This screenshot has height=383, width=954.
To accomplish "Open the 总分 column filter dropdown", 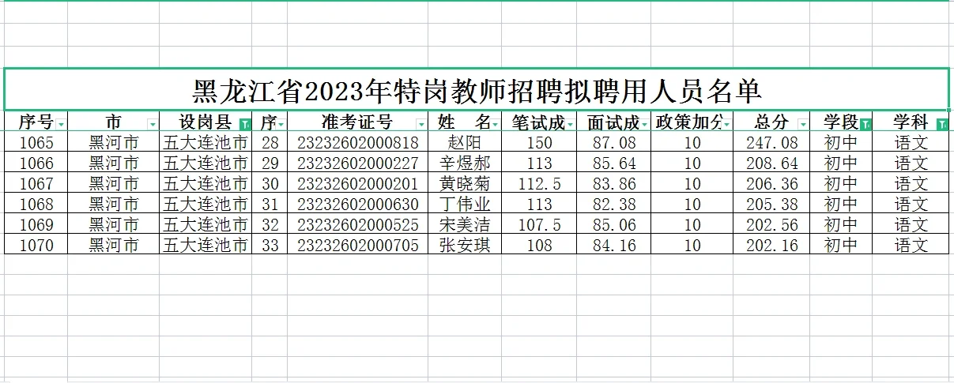I will click(803, 124).
